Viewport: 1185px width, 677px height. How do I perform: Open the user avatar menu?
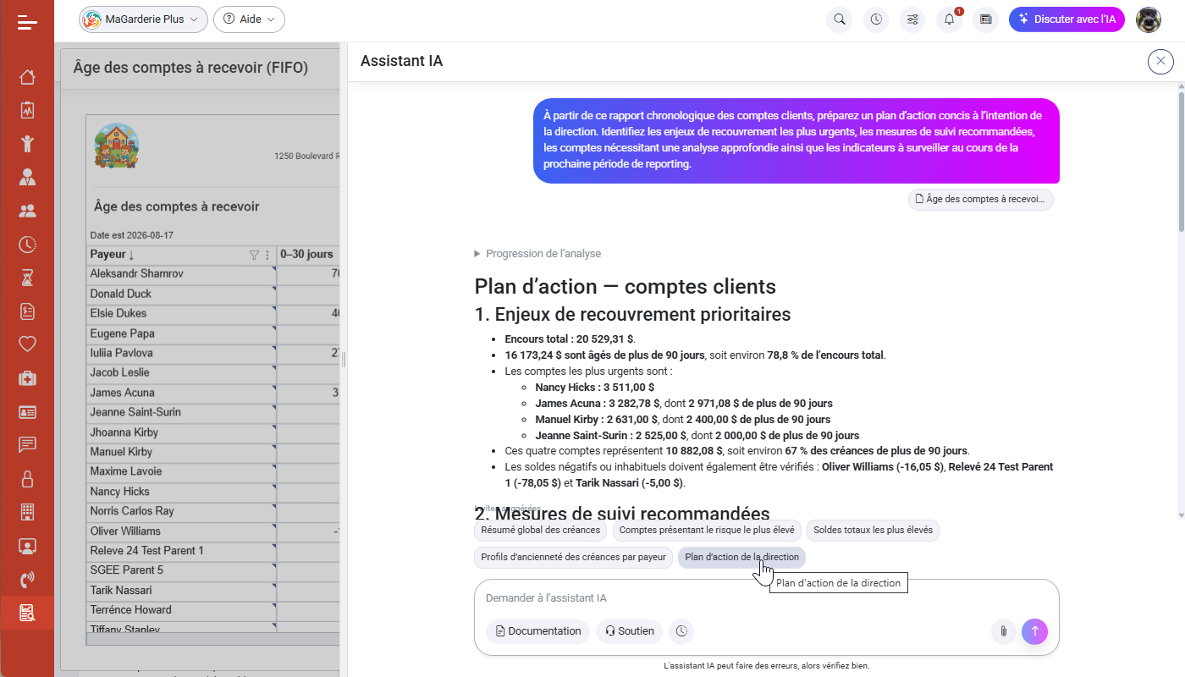pos(1149,19)
